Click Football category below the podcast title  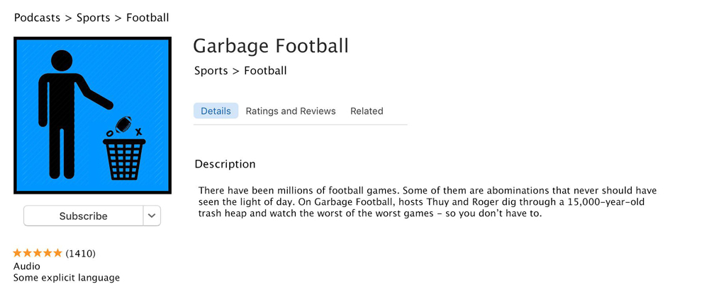tap(265, 71)
